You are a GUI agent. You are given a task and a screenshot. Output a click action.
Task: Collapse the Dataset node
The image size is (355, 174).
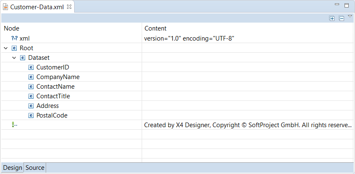tap(14, 58)
